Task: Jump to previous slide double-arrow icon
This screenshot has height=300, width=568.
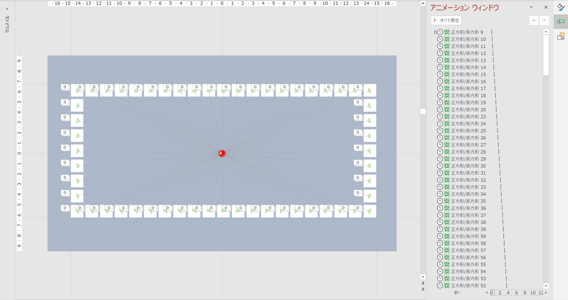Action: tap(423, 283)
